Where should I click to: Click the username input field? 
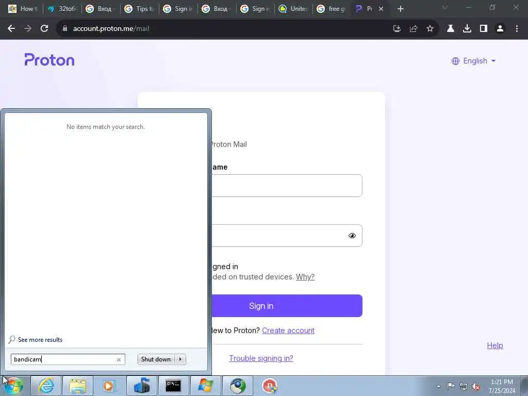coord(287,186)
